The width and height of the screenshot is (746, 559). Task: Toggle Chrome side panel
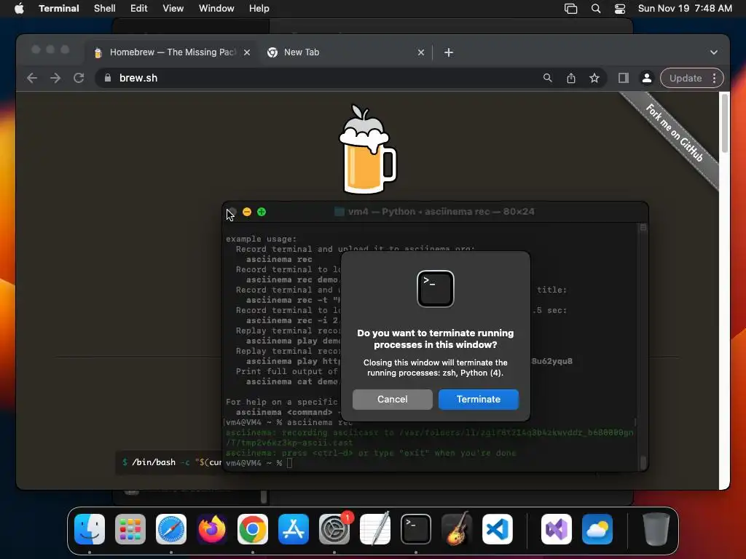pyautogui.click(x=624, y=78)
